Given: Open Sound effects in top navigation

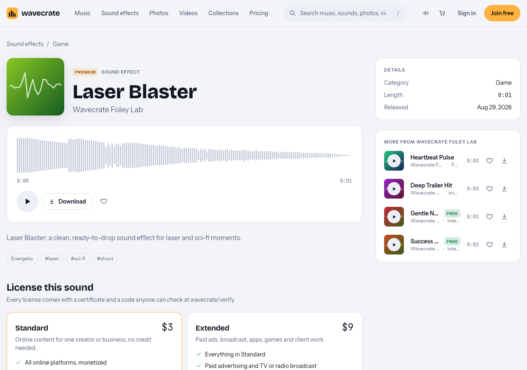Looking at the screenshot, I should point(120,13).
